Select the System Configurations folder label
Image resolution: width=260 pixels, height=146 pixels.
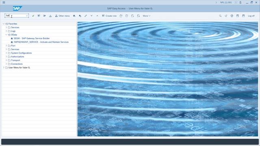(22, 53)
